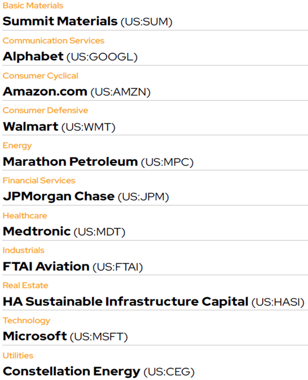Open HA Sustainable Infrastructure Capital

click(126, 302)
